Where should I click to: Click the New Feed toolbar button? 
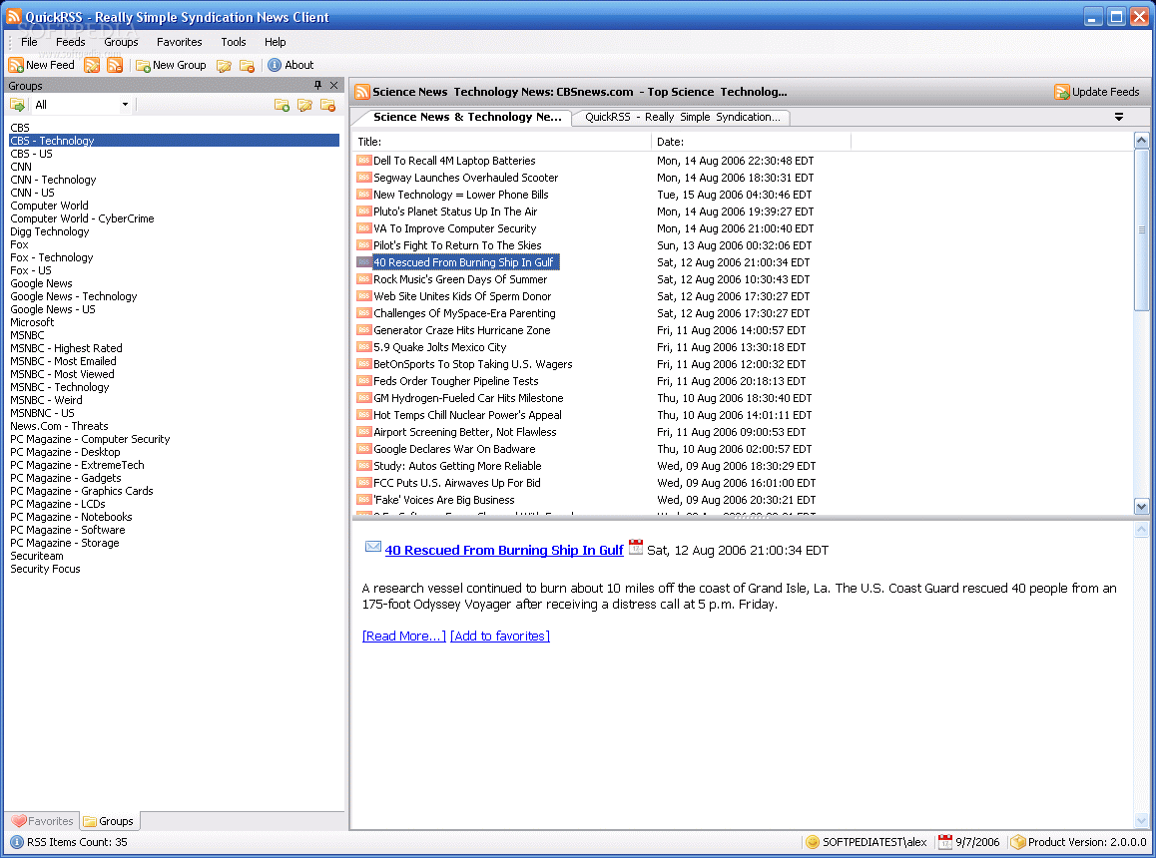[x=41, y=65]
